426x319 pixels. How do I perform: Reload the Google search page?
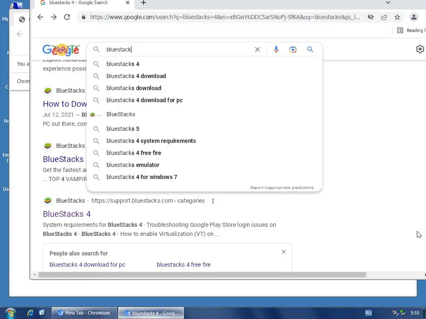pyautogui.click(x=67, y=17)
